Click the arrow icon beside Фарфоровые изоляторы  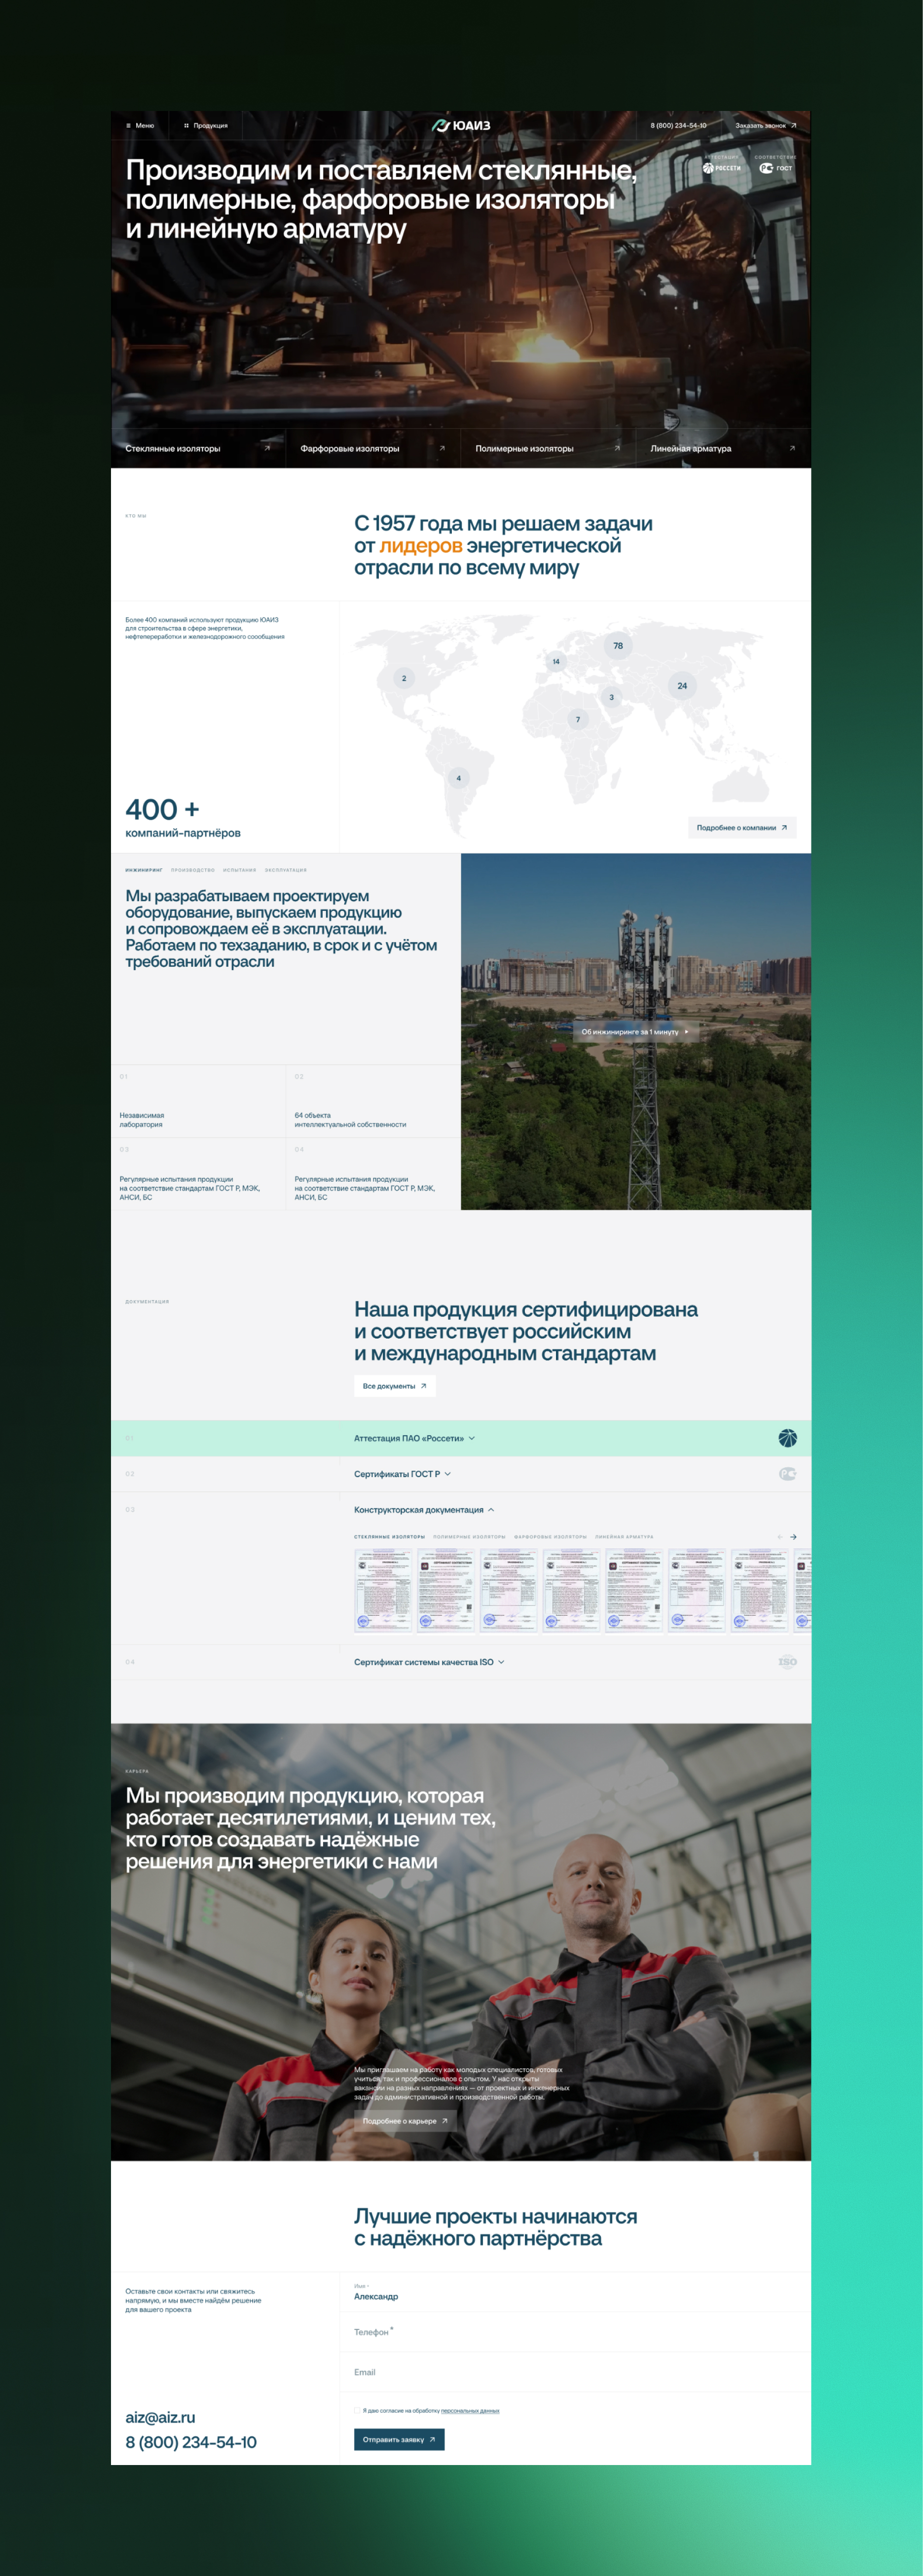(x=442, y=448)
